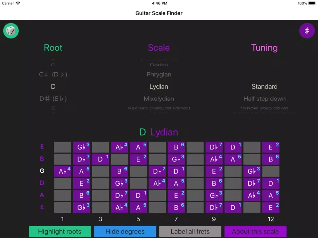Tap the Scale column heading
This screenshot has height=238, width=318.
tap(159, 48)
